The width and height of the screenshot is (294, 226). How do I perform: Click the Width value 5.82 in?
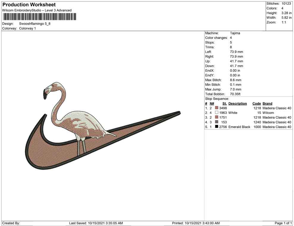tap(286, 17)
